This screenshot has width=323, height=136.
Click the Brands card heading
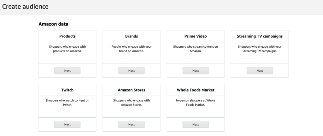coord(131,36)
